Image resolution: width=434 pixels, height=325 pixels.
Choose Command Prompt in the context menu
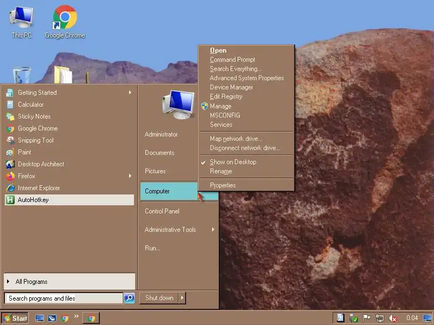[246, 60]
